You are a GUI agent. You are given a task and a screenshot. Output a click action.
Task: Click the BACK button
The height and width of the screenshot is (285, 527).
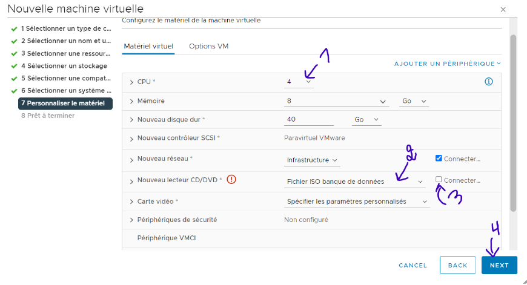(x=457, y=265)
